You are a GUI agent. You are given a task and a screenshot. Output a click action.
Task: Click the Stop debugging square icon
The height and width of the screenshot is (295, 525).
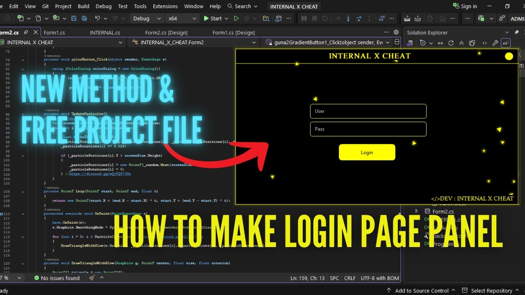315,18
